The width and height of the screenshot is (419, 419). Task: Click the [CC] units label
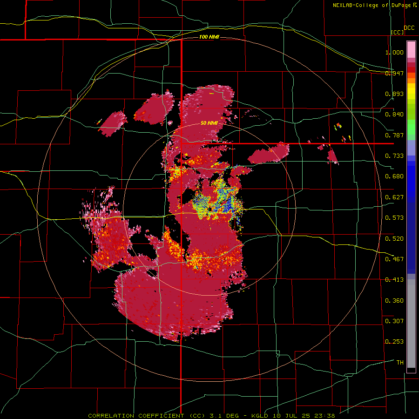[398, 32]
